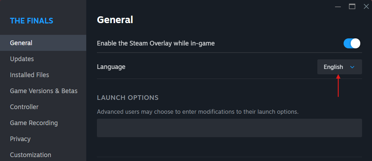Image resolution: width=372 pixels, height=161 pixels.
Task: Select the Customization tab
Action: (31, 155)
